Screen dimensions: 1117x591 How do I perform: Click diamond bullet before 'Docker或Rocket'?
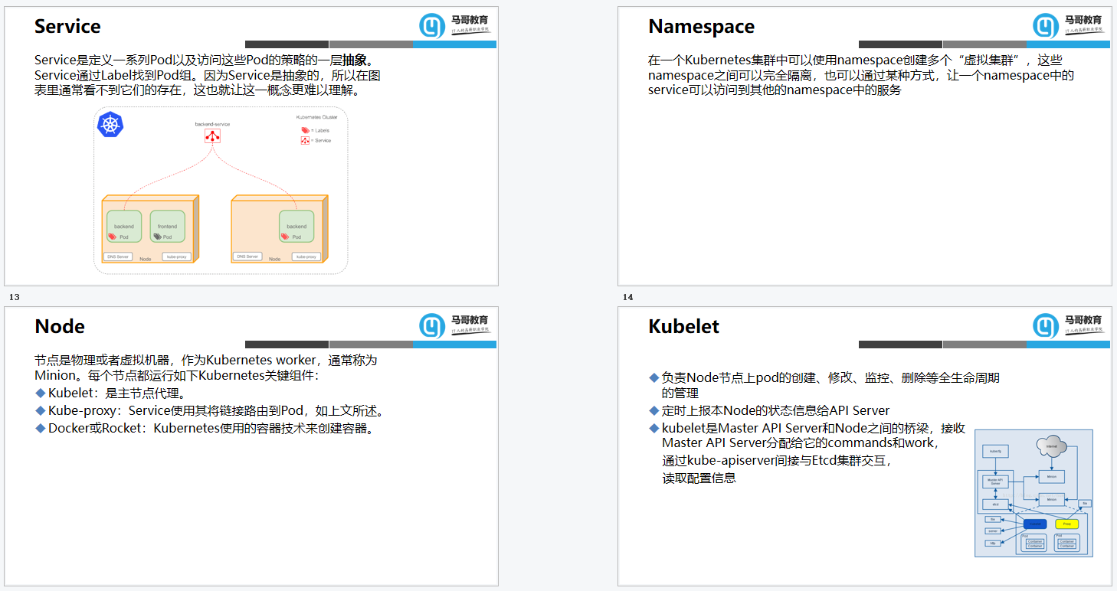(41, 427)
